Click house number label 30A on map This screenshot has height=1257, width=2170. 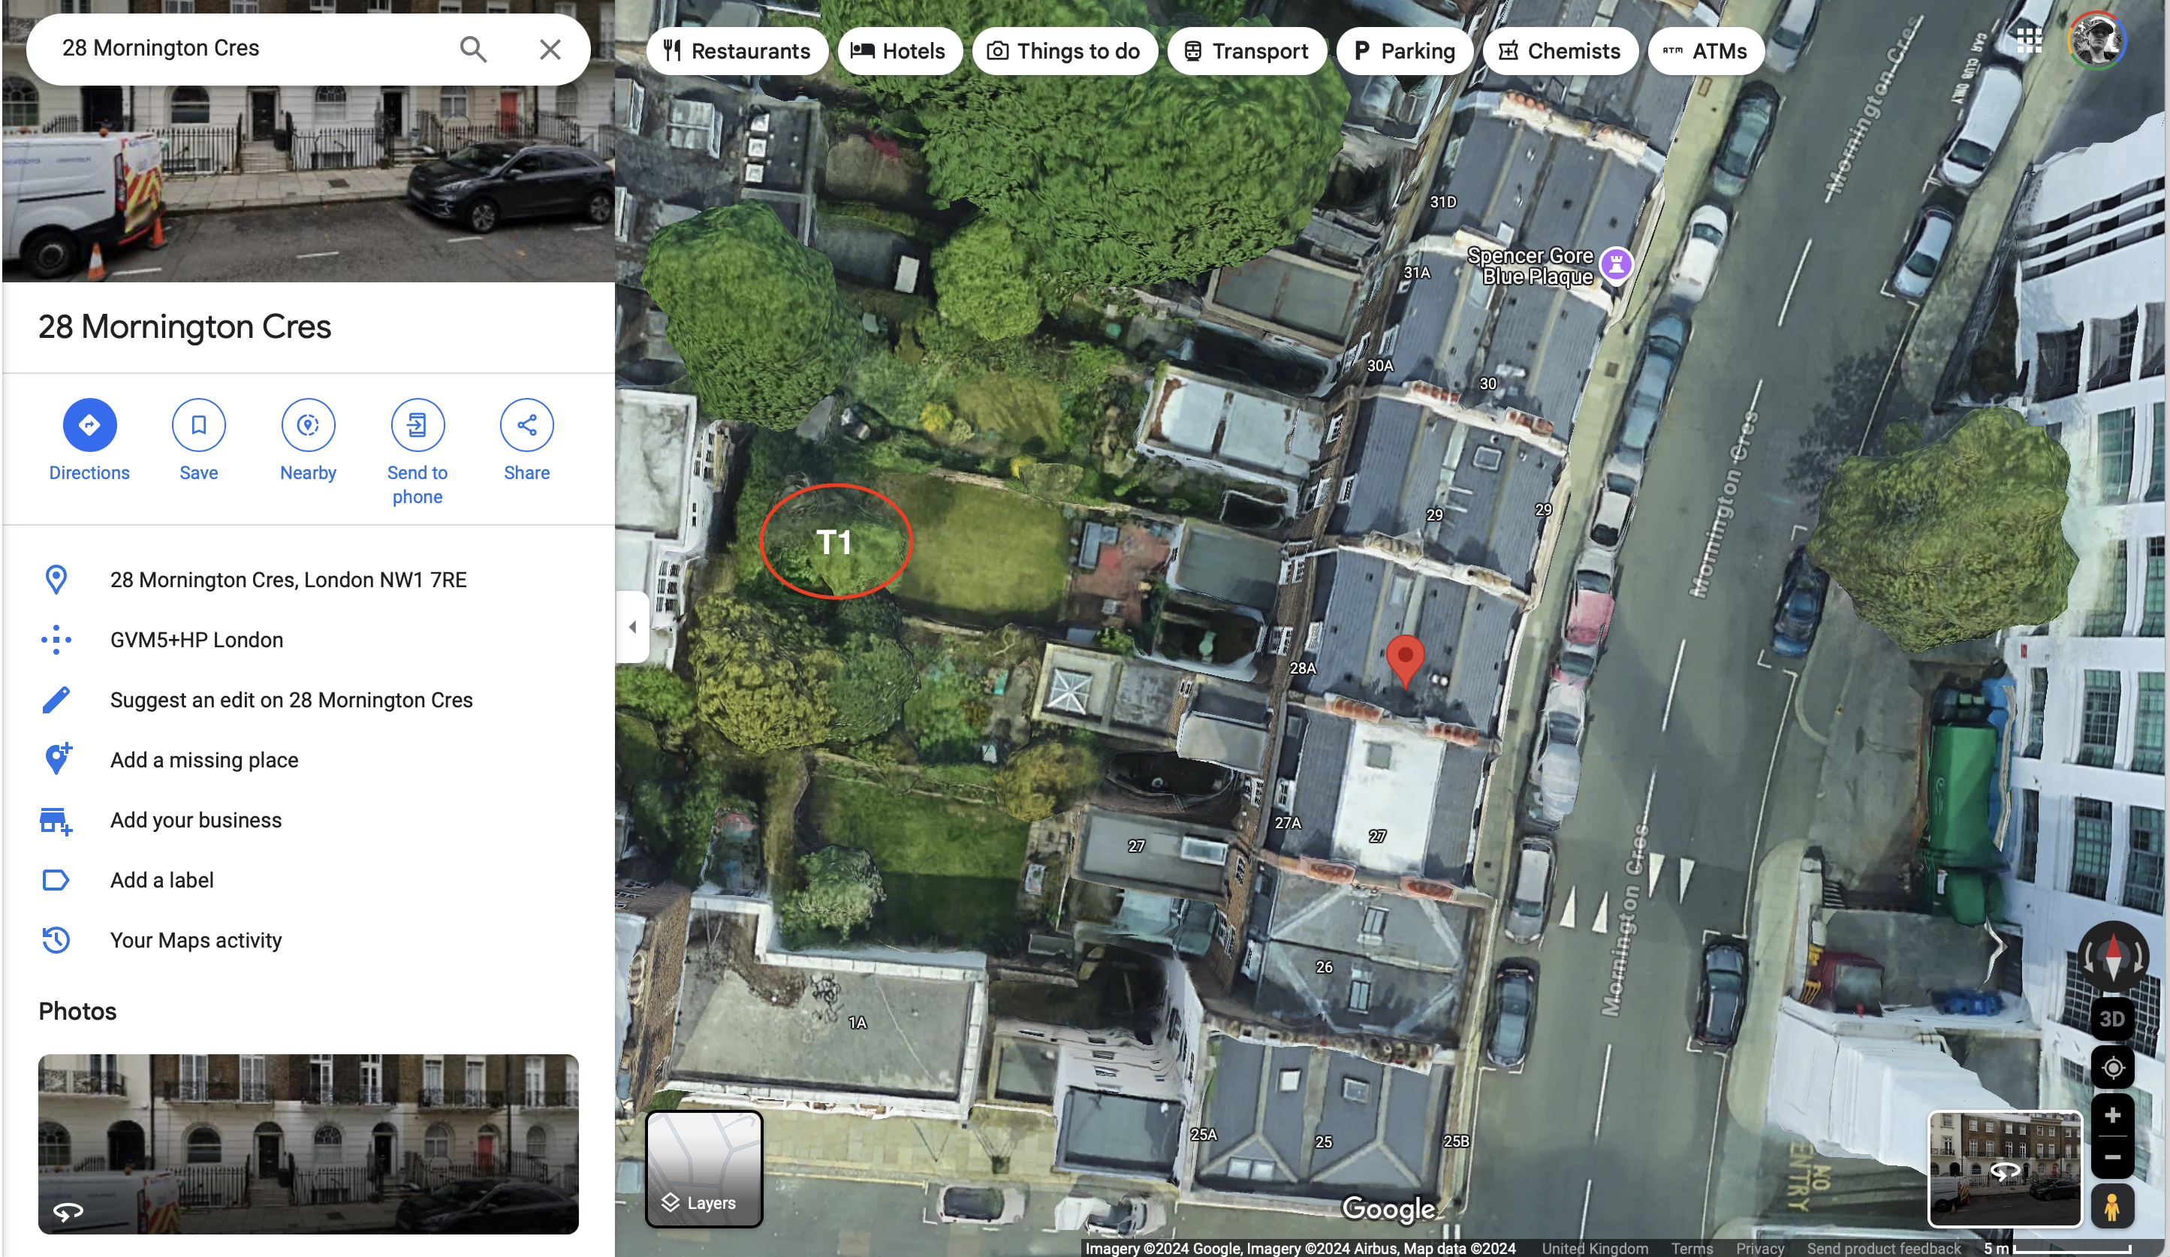(1379, 365)
